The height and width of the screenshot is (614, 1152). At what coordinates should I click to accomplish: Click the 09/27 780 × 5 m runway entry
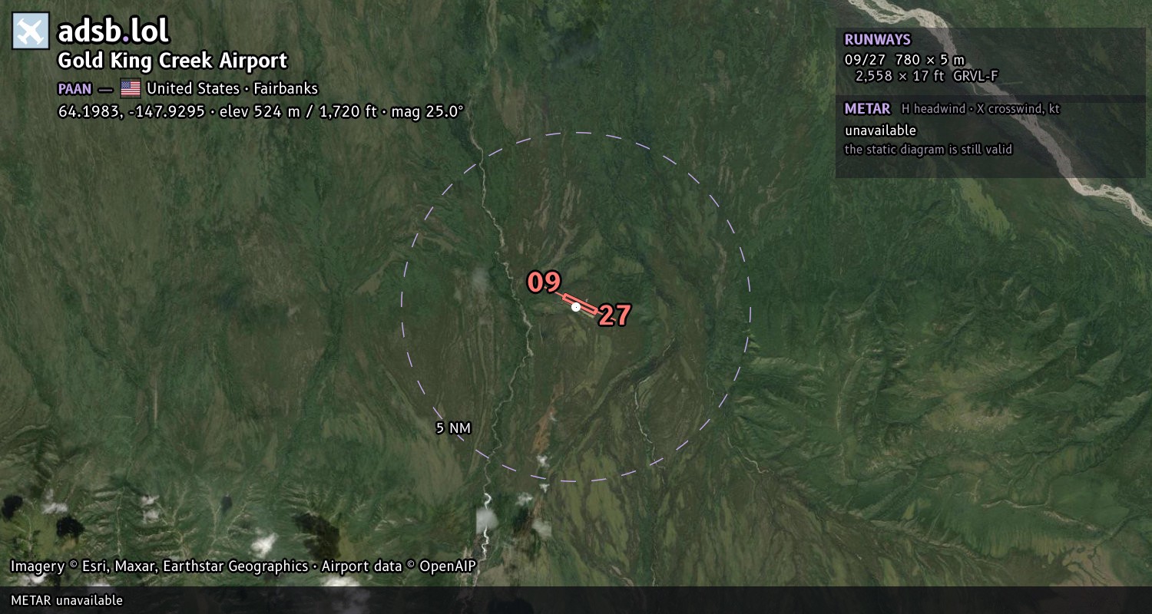tap(904, 60)
